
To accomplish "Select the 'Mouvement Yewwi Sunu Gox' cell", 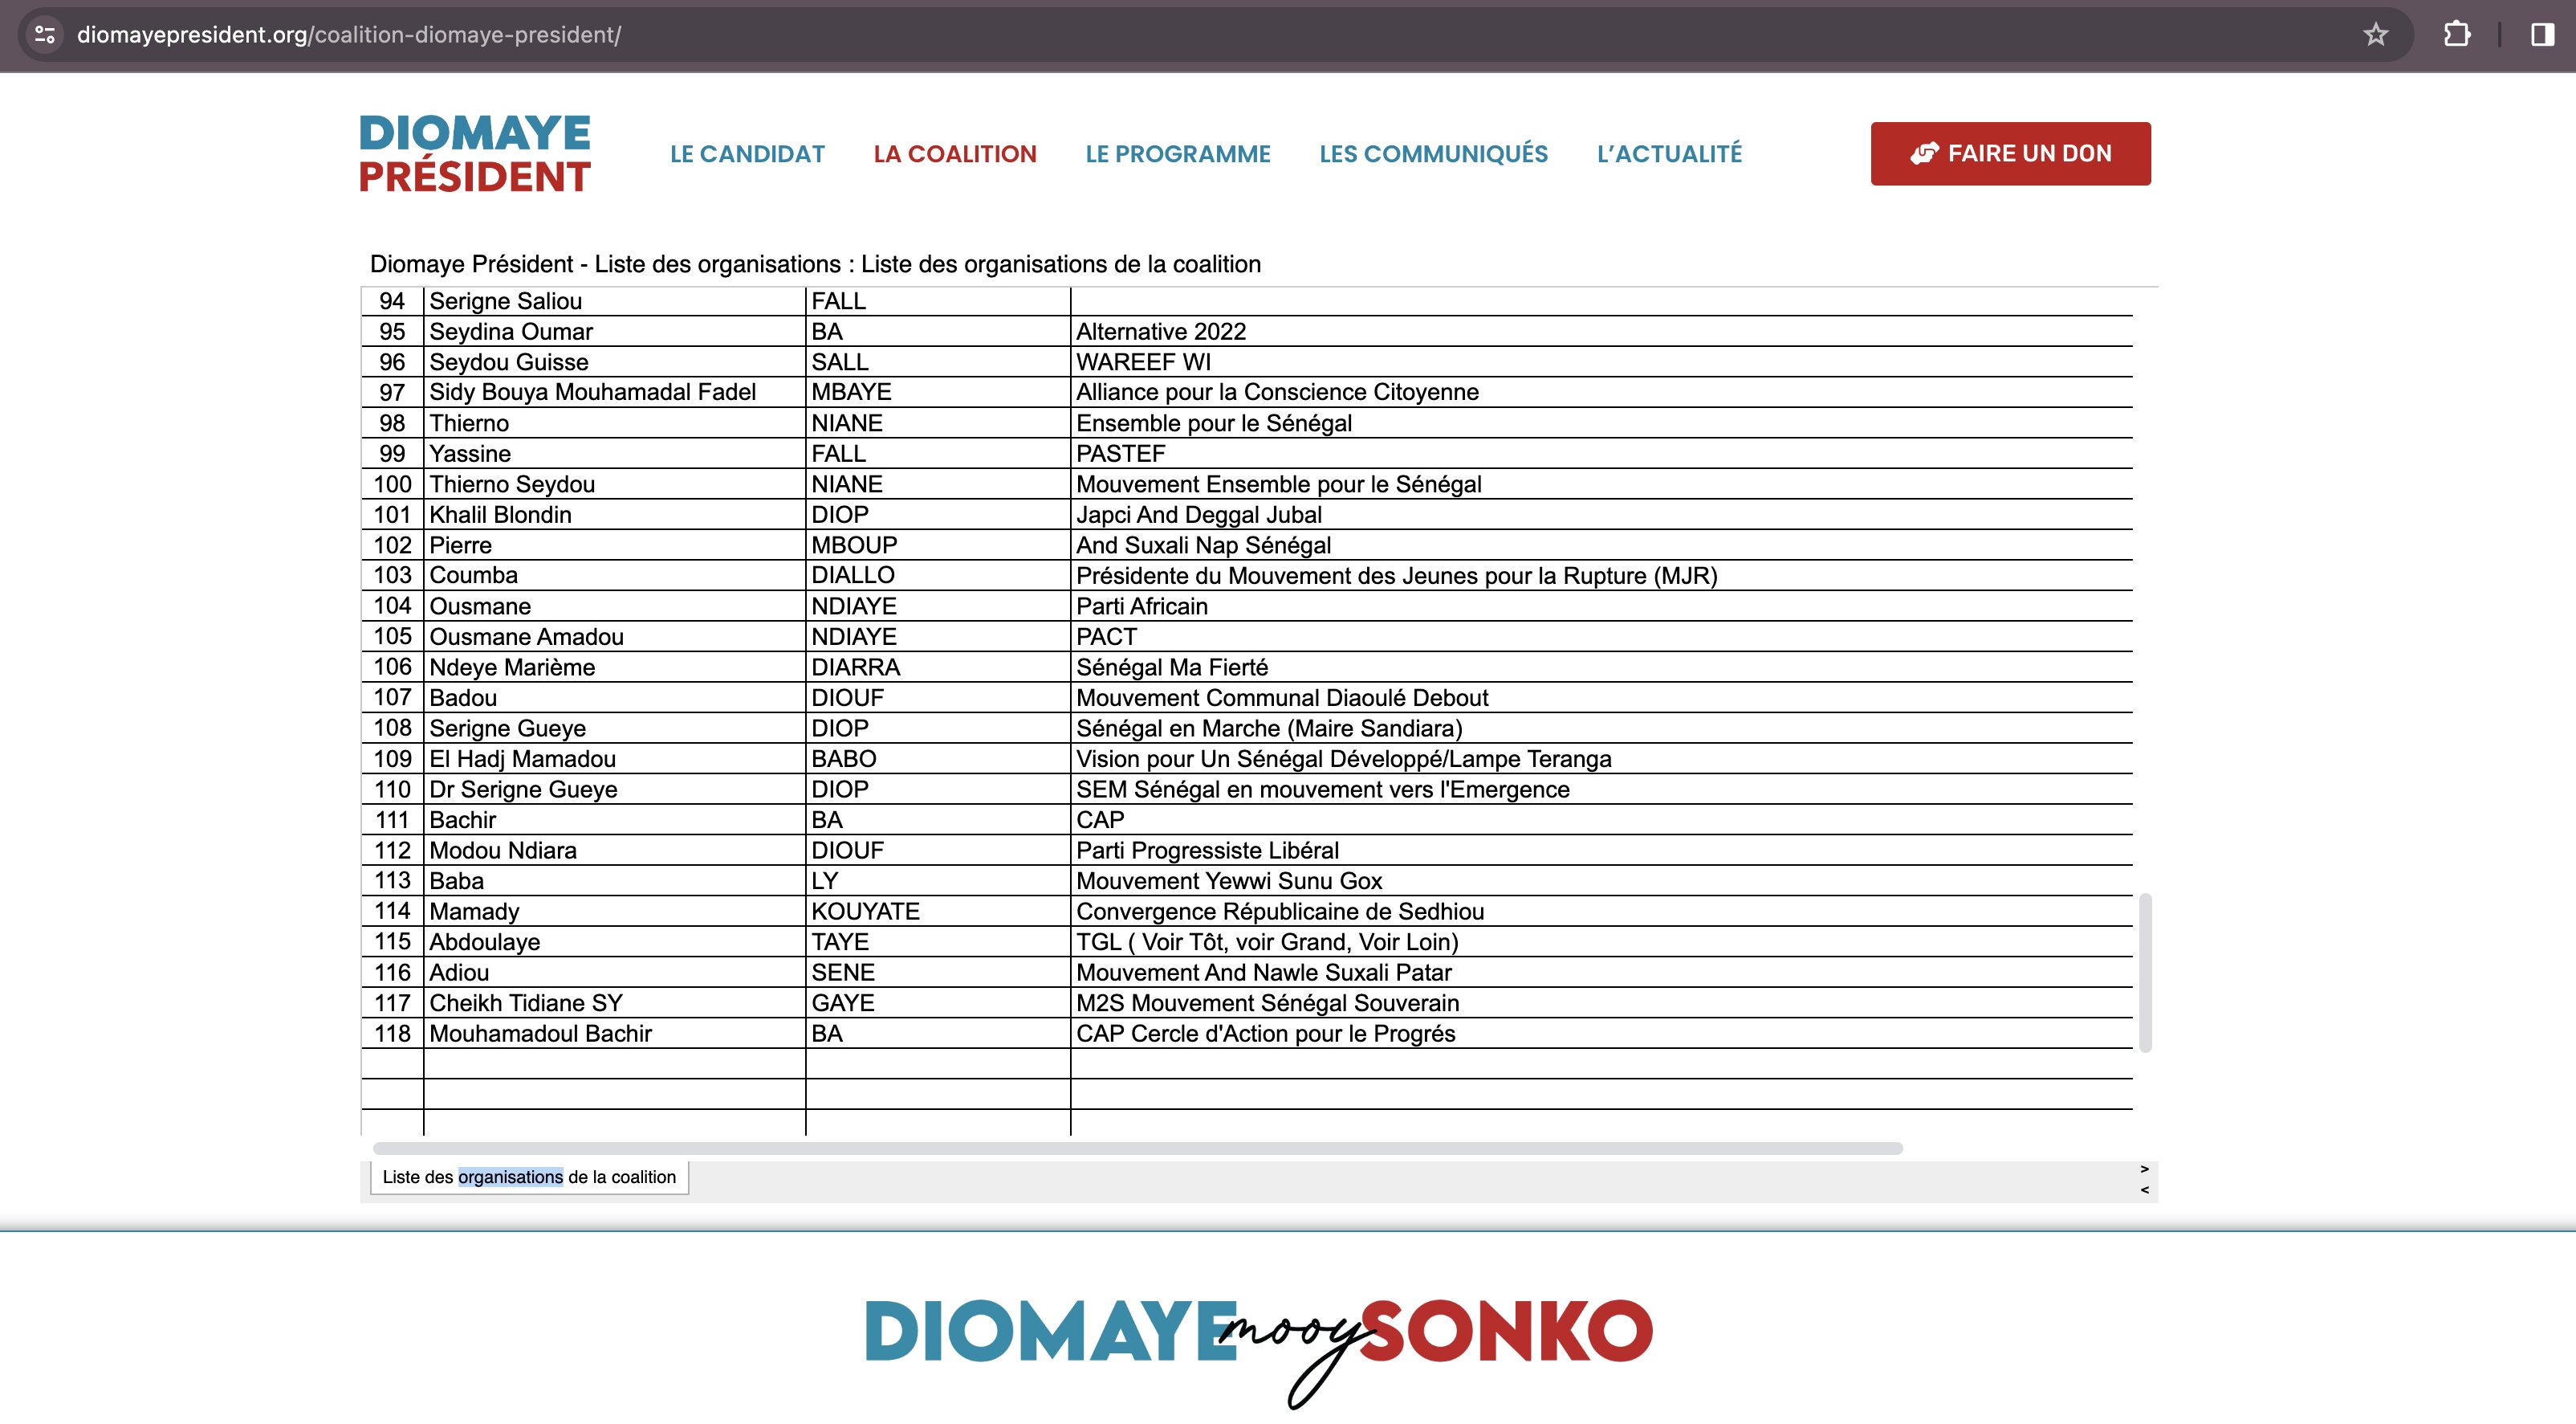I will [x=1601, y=880].
